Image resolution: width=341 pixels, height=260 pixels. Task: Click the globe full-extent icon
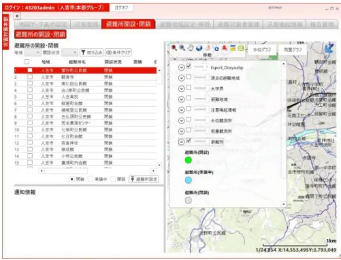pos(199,48)
